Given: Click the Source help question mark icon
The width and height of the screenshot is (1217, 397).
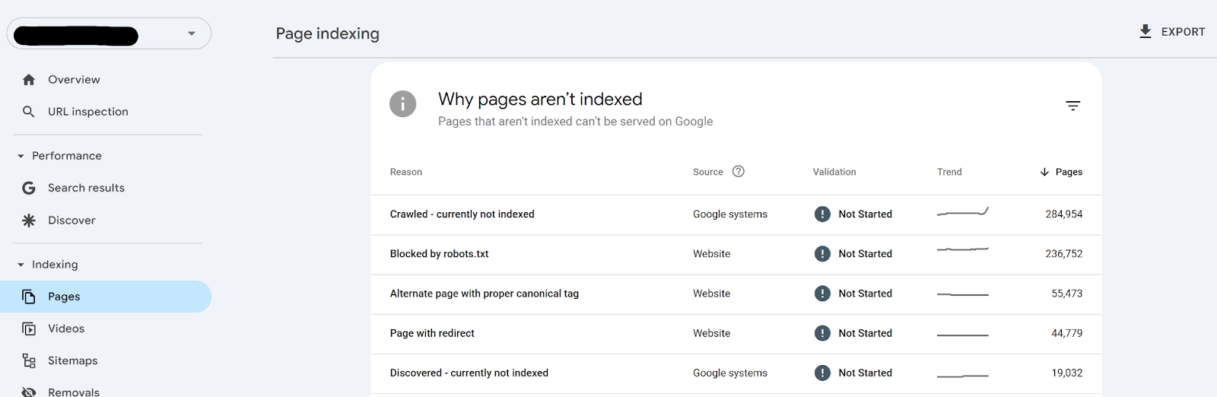Looking at the screenshot, I should (739, 171).
